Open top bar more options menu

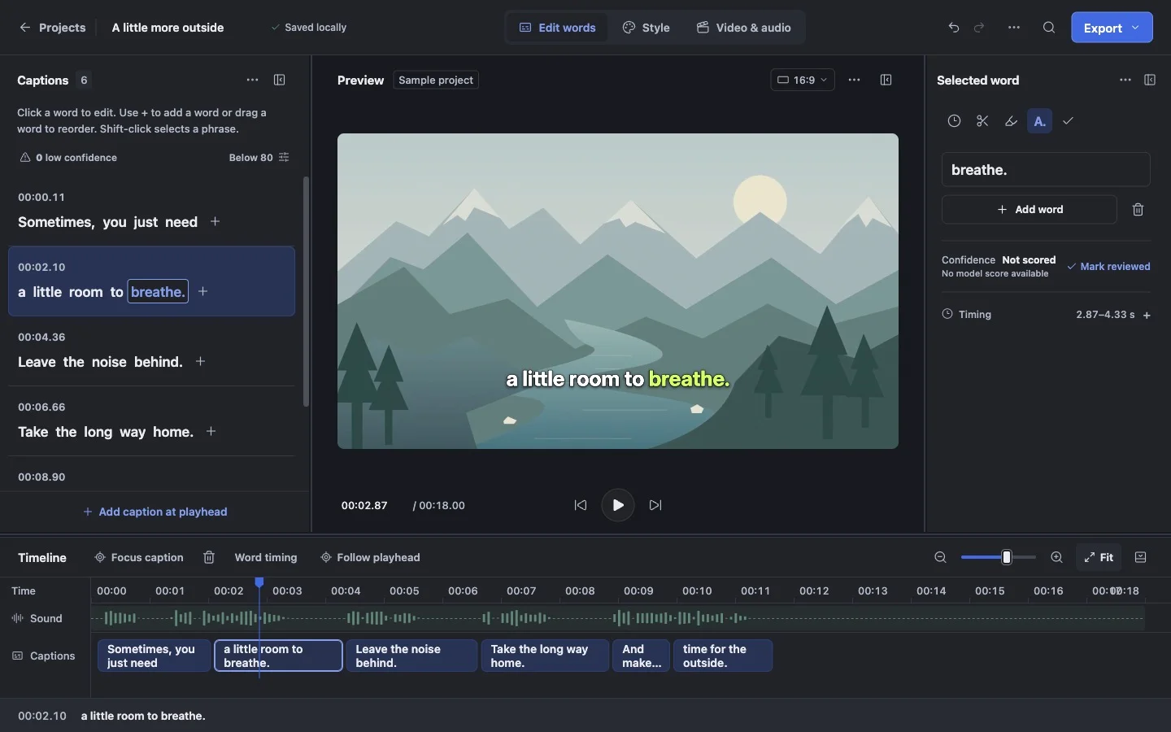point(1014,28)
